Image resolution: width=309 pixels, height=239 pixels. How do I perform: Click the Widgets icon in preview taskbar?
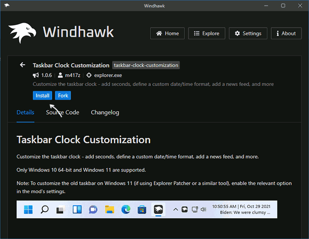77,209
